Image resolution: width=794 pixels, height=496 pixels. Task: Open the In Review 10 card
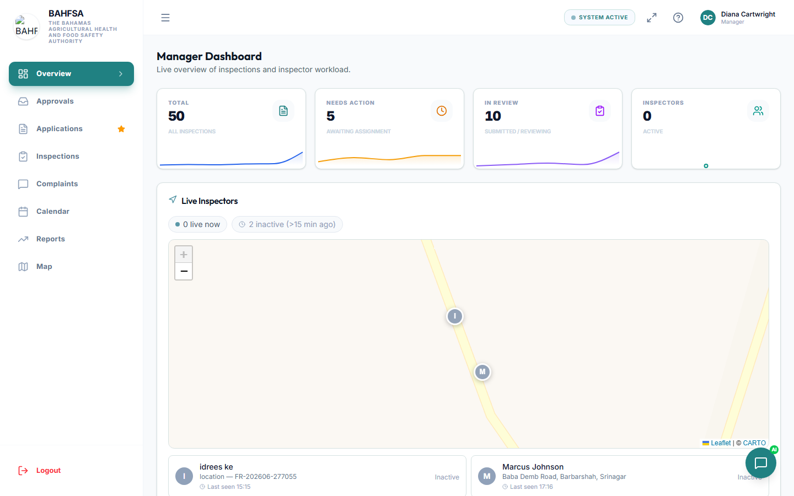click(548, 129)
